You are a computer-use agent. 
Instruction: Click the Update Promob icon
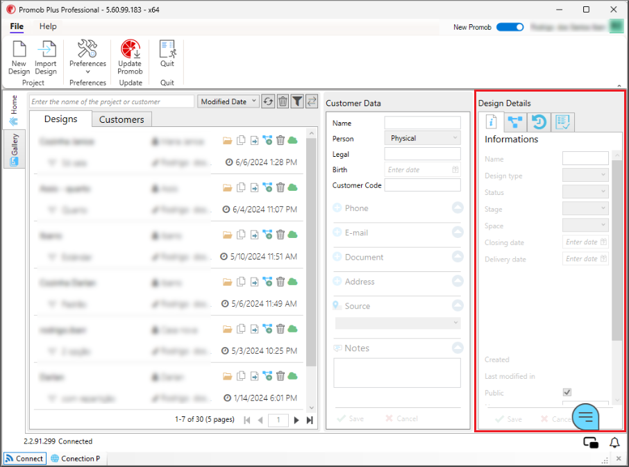[x=130, y=50]
